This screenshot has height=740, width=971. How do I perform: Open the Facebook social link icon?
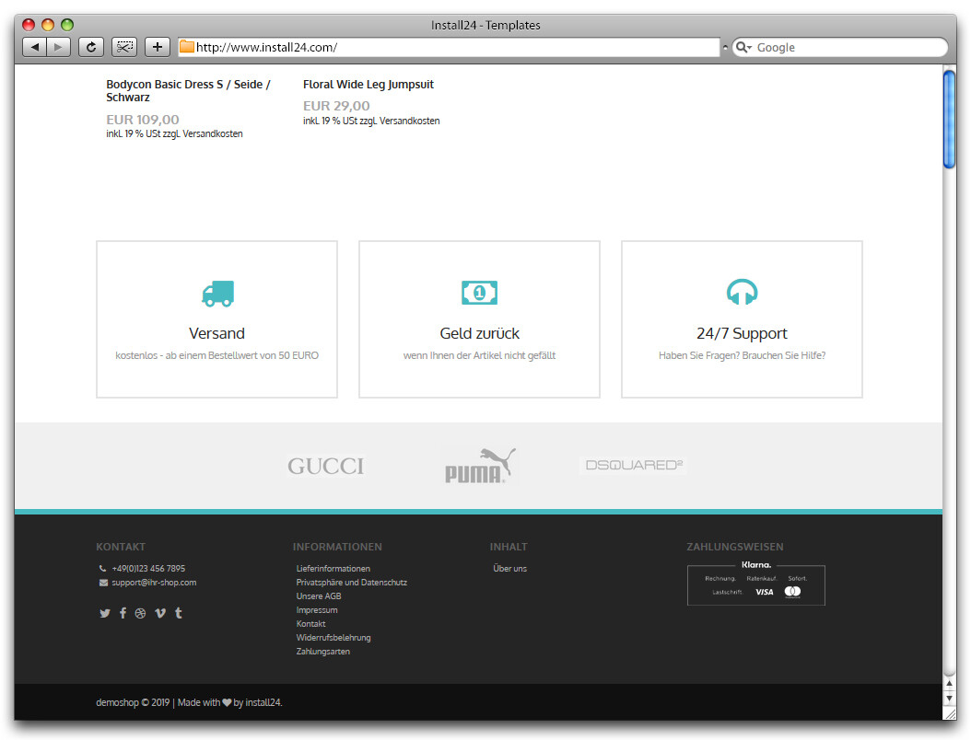[123, 613]
